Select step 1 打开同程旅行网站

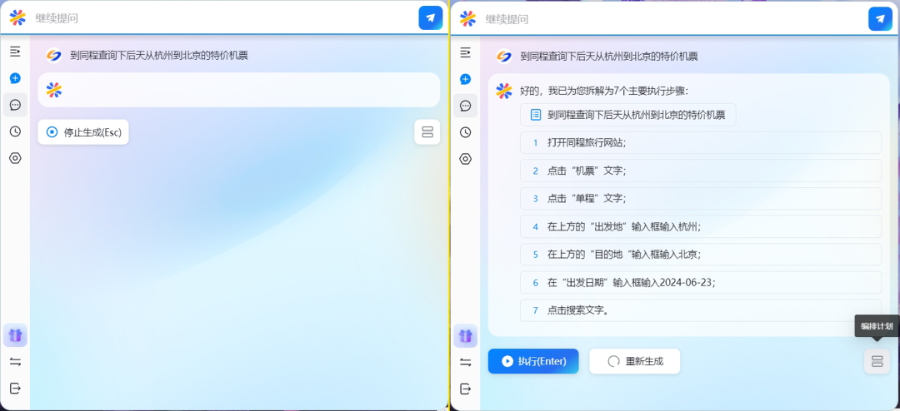click(701, 143)
